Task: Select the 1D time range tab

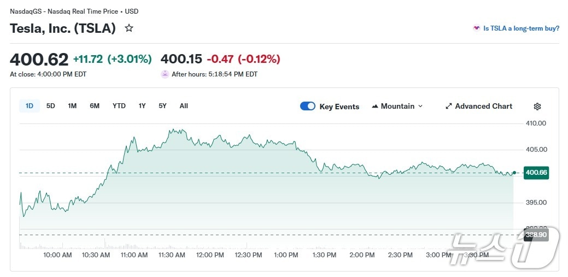Action: pos(30,106)
